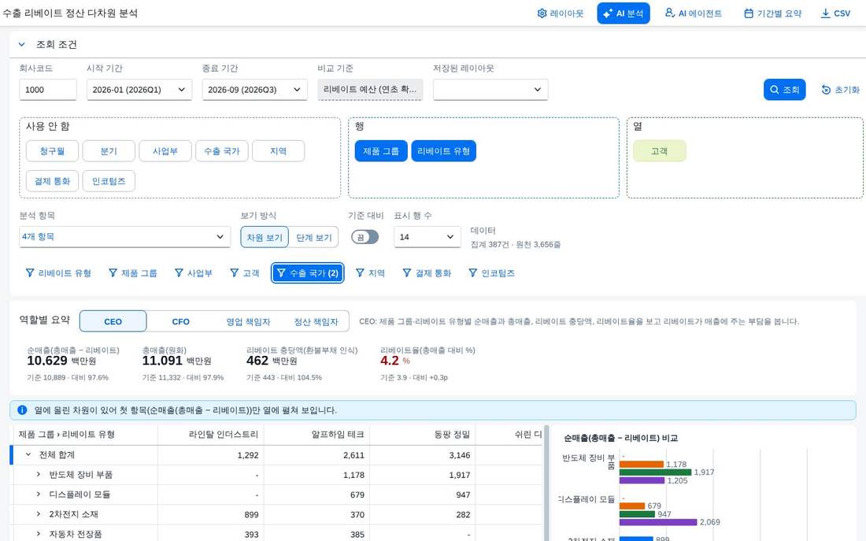Viewport: 866px width, 541px height.
Task: Select the 지역 dimension chip
Action: tap(278, 151)
